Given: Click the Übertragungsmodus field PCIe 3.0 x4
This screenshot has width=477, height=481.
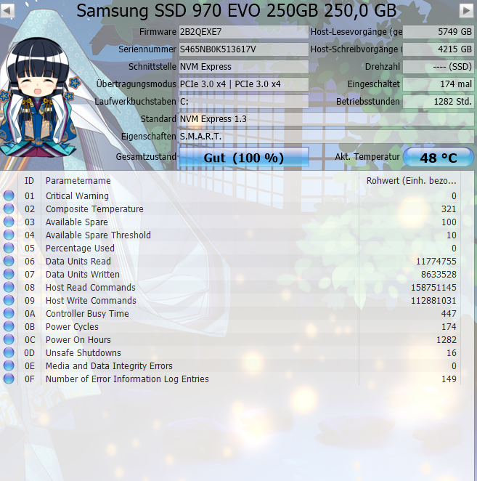Looking at the screenshot, I should coord(244,84).
